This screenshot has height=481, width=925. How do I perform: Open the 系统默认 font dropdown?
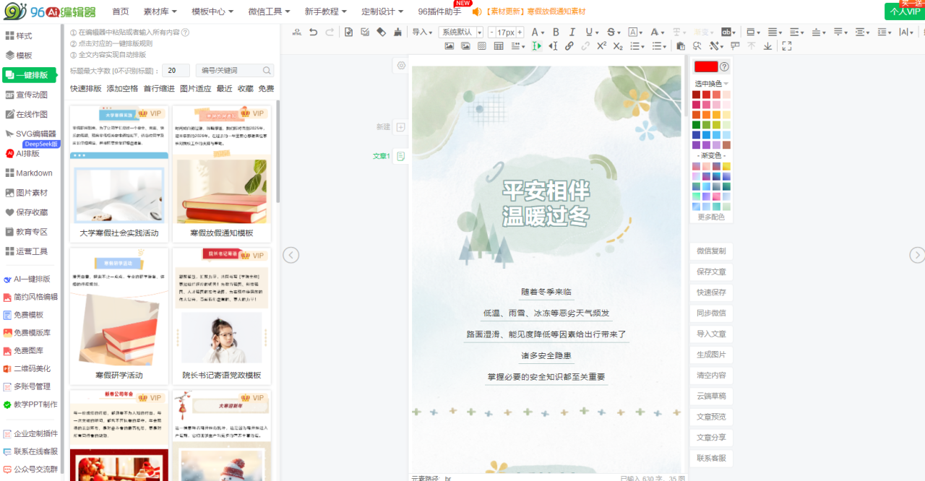(460, 32)
